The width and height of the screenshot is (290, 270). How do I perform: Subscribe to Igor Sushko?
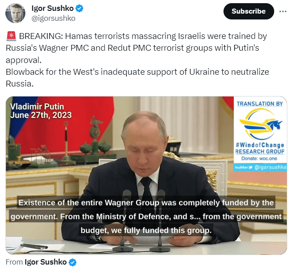tap(248, 11)
